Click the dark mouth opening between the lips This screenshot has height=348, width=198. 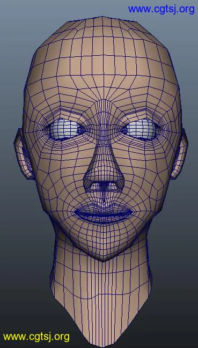[103, 214]
